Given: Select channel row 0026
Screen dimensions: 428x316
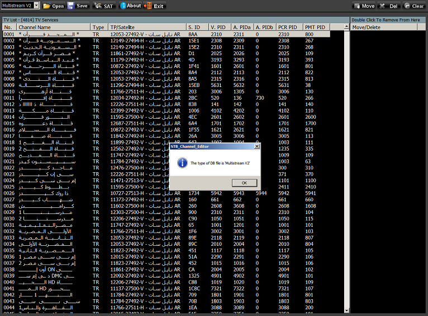Looking at the screenshot, I should [x=167, y=193].
